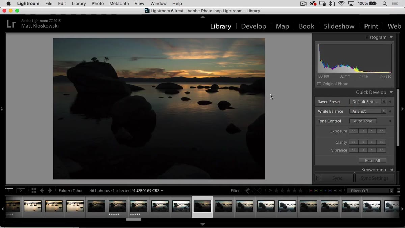The width and height of the screenshot is (405, 228).
Task: Filter by first rating star
Action: click(276, 191)
